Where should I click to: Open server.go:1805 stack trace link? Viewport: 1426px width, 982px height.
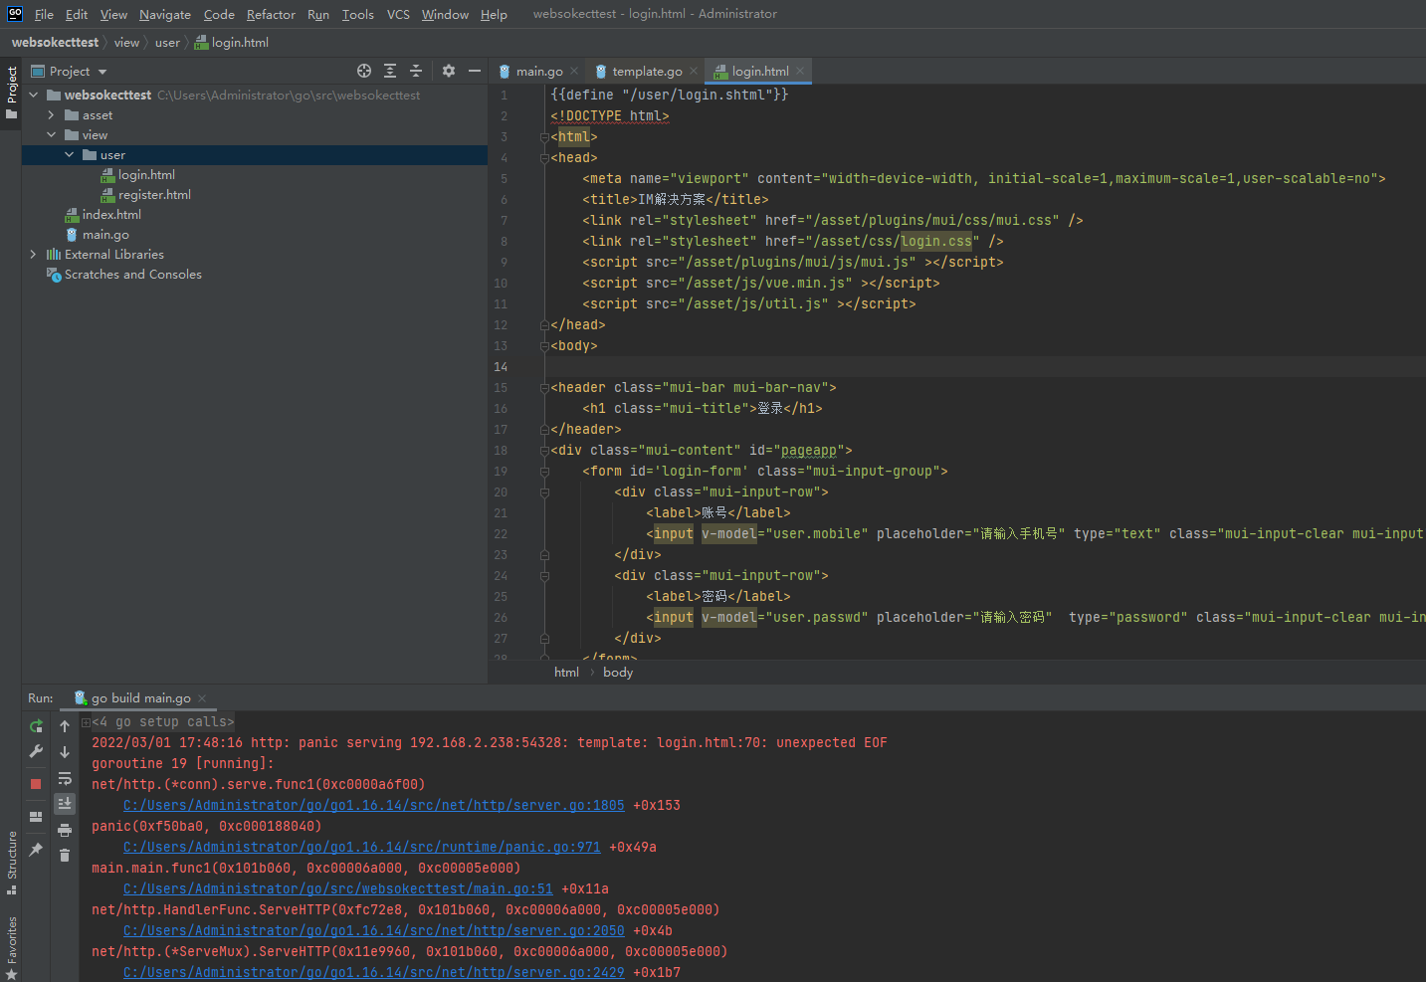(x=374, y=806)
